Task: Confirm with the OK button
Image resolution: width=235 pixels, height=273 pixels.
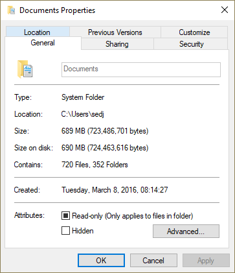Action: pyautogui.click(x=101, y=261)
